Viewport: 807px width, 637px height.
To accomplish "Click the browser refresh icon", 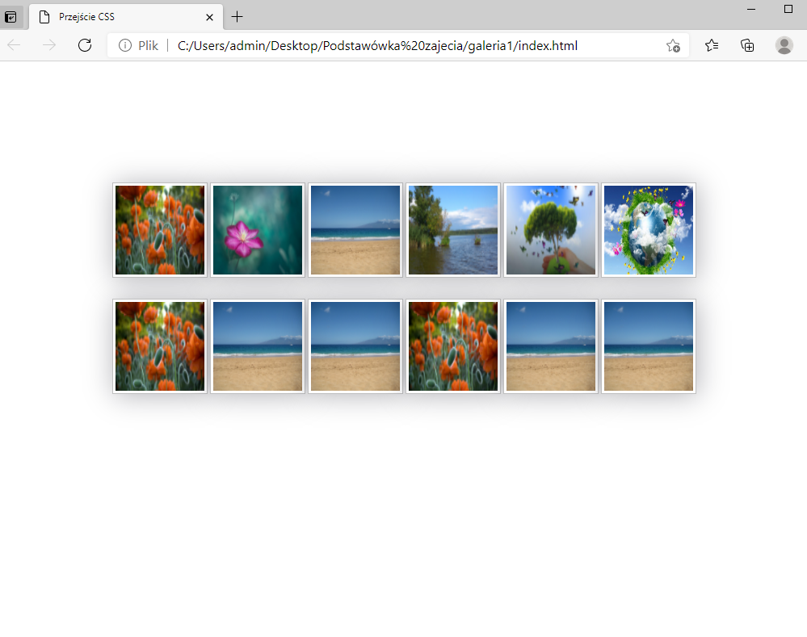I will pos(85,45).
